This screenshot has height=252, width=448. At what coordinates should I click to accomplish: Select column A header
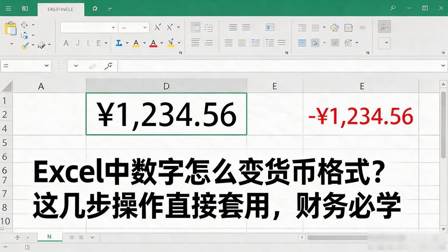(41, 86)
